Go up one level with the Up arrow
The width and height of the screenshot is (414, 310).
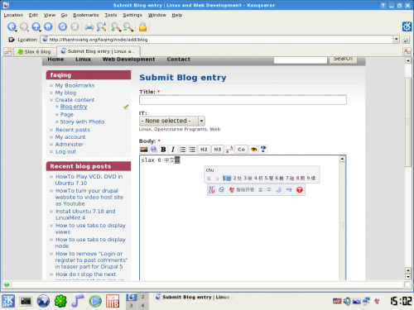pyautogui.click(x=36, y=26)
